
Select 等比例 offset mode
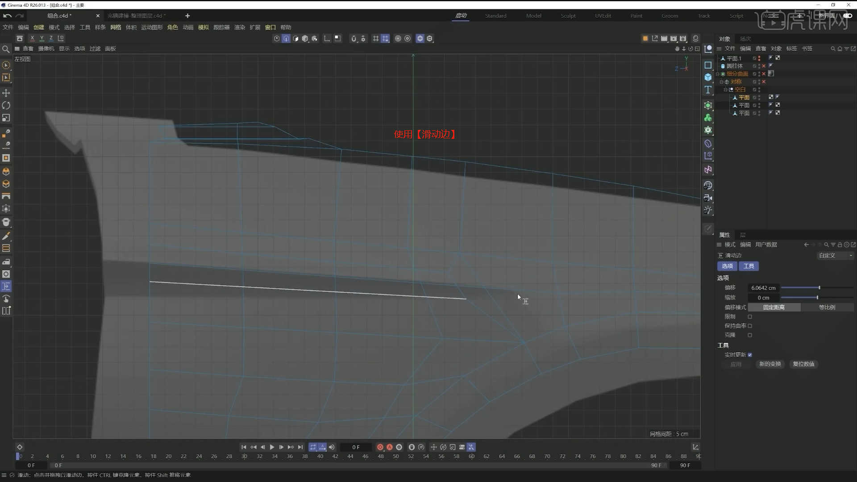[827, 307]
